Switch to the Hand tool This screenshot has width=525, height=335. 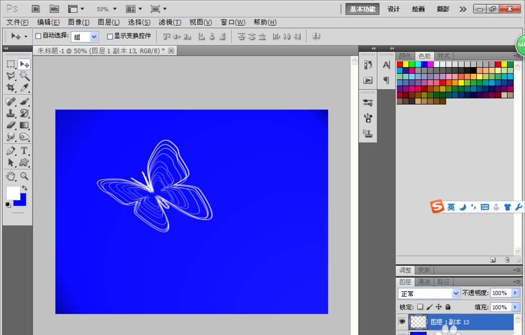click(10, 176)
